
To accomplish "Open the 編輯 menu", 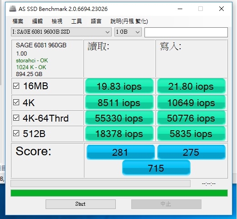I will [x=37, y=21].
